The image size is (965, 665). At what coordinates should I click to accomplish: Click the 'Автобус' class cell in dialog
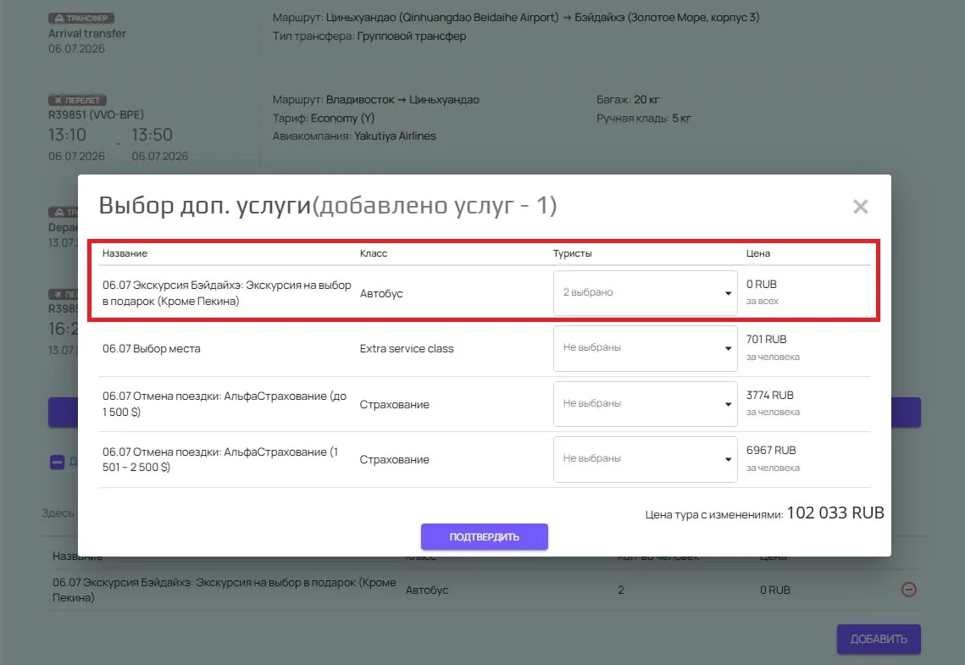coord(381,293)
